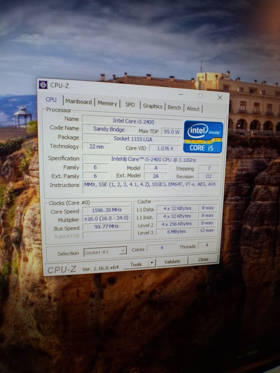280x373 pixels.
Task: Open the Memory tab
Action: tap(107, 104)
